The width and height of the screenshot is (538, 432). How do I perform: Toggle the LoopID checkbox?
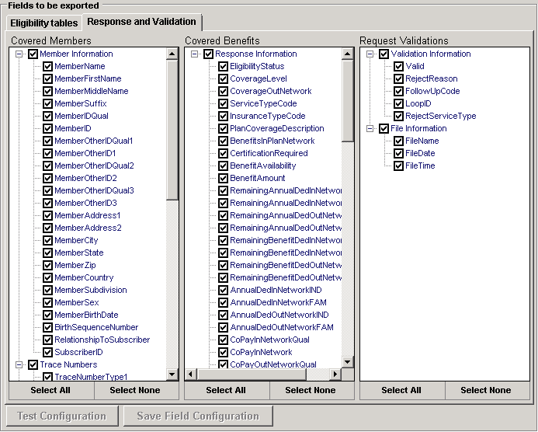[x=398, y=104]
